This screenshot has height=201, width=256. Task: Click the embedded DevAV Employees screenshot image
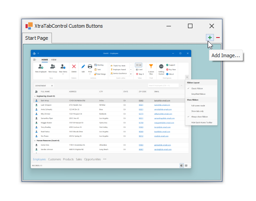click(x=111, y=109)
